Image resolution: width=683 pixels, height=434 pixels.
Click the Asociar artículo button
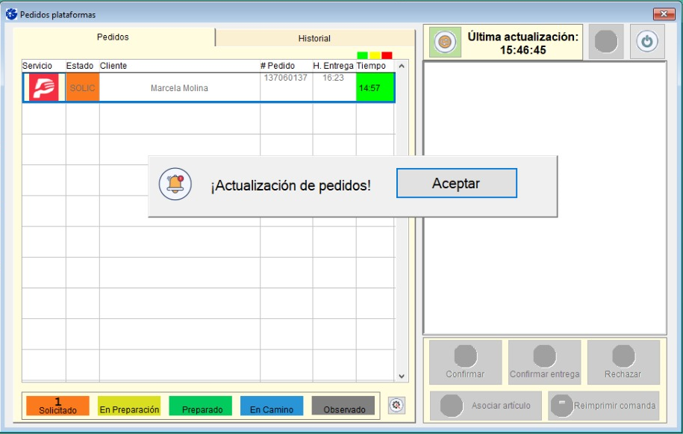coord(486,406)
